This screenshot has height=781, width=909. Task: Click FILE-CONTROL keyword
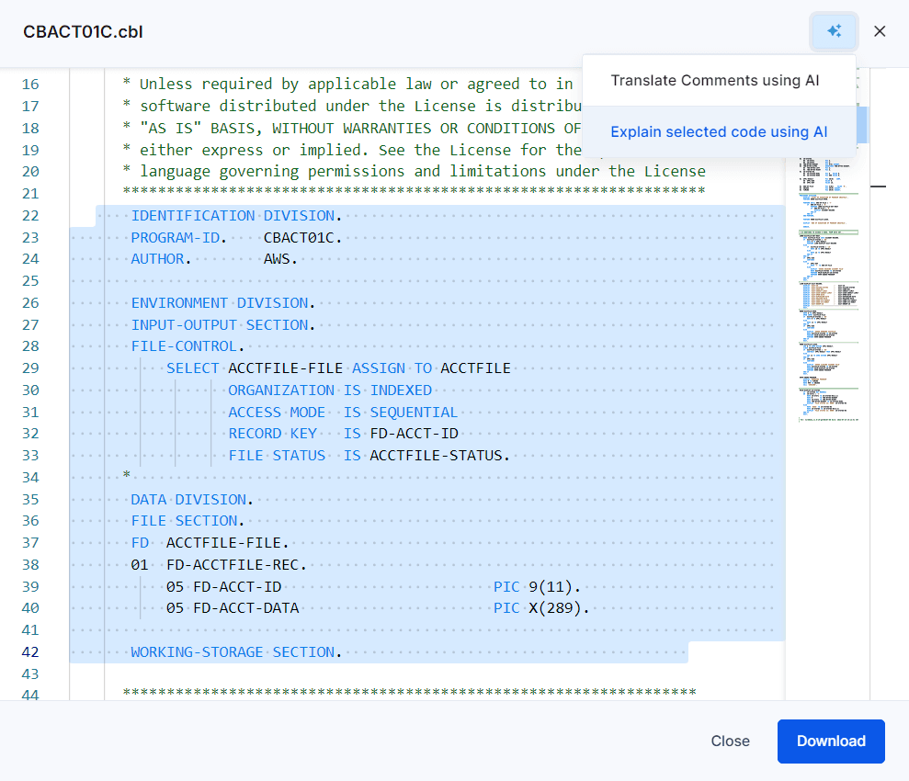(x=184, y=346)
